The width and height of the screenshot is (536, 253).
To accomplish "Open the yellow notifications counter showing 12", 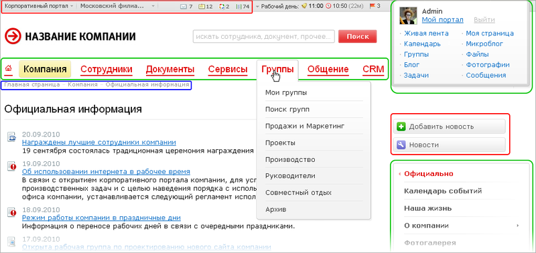I will [206, 6].
